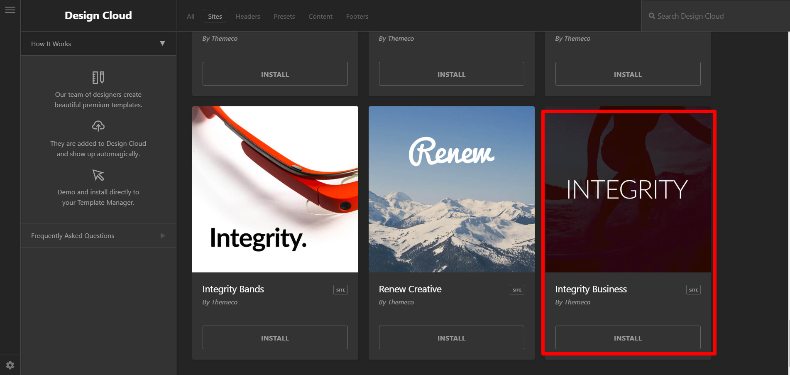Click "Our team of designers create" text

pyautogui.click(x=98, y=95)
